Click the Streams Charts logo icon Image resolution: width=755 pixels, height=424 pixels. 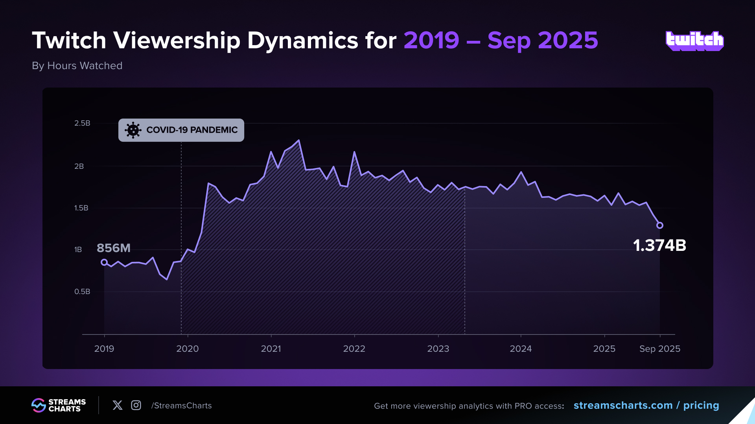[39, 405]
